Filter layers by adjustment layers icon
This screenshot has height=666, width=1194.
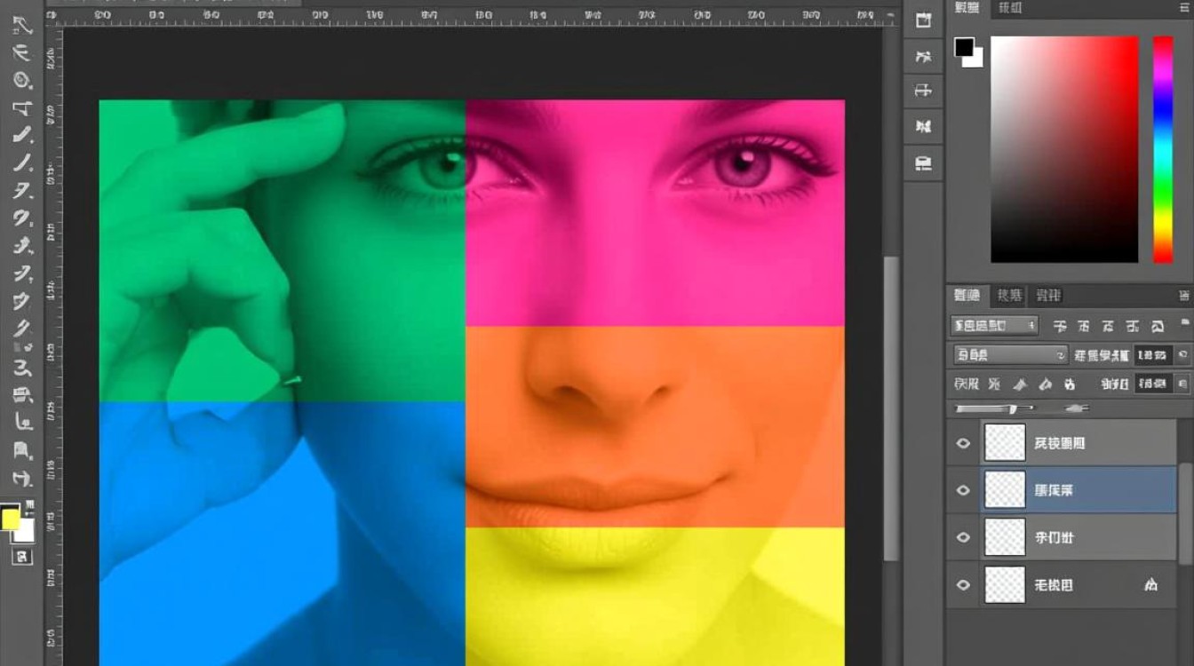(1084, 326)
